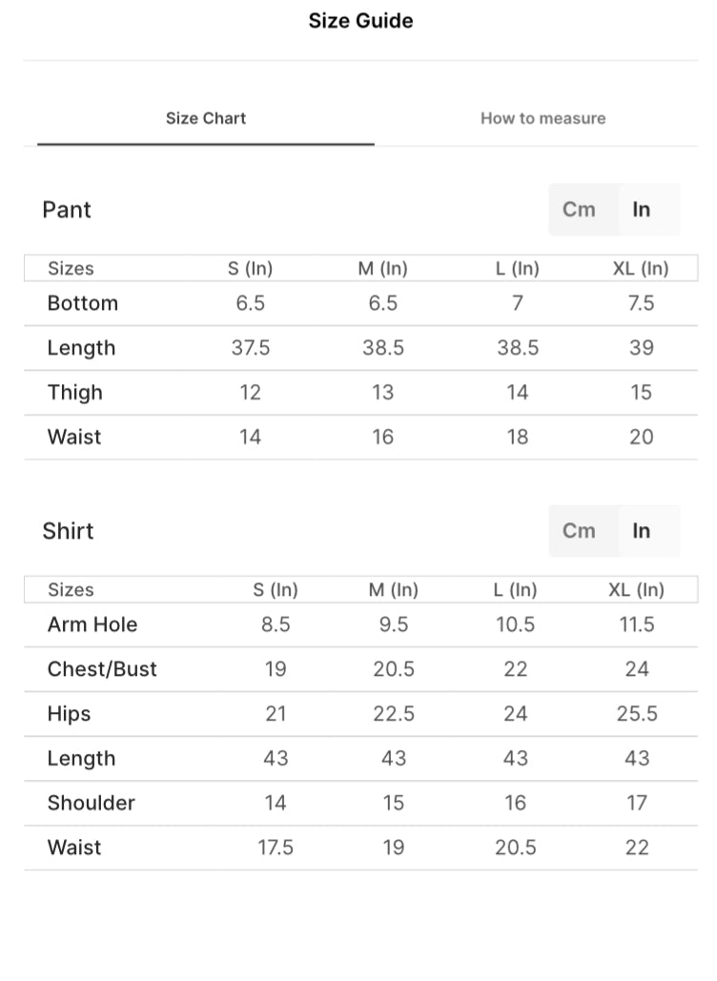The image size is (717, 981).
Task: Select the Arm Hole row label
Action: [92, 624]
